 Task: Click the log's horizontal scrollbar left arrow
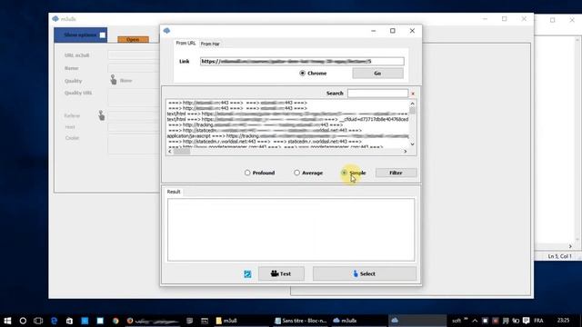pyautogui.click(x=170, y=152)
